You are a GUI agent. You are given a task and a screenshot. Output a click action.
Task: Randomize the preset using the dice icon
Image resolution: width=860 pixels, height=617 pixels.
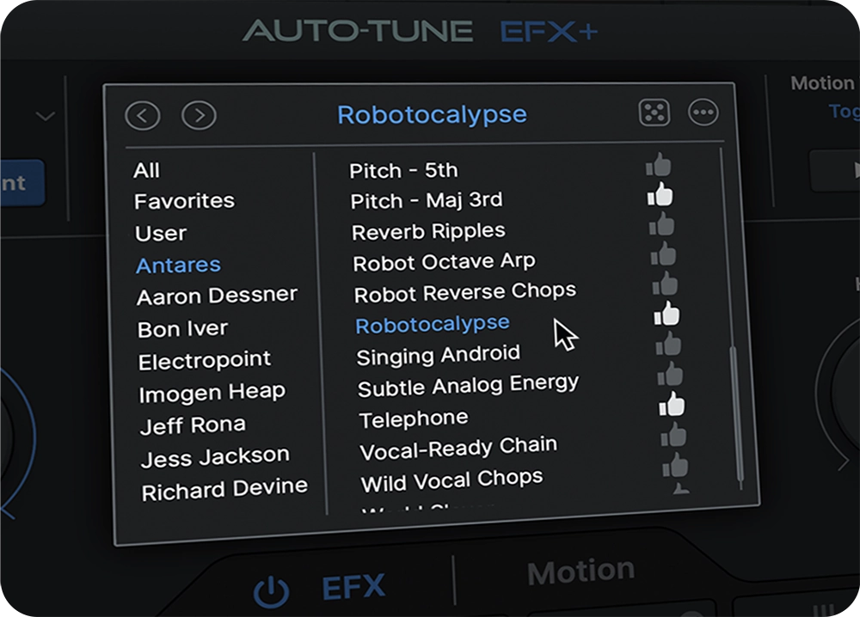point(656,113)
